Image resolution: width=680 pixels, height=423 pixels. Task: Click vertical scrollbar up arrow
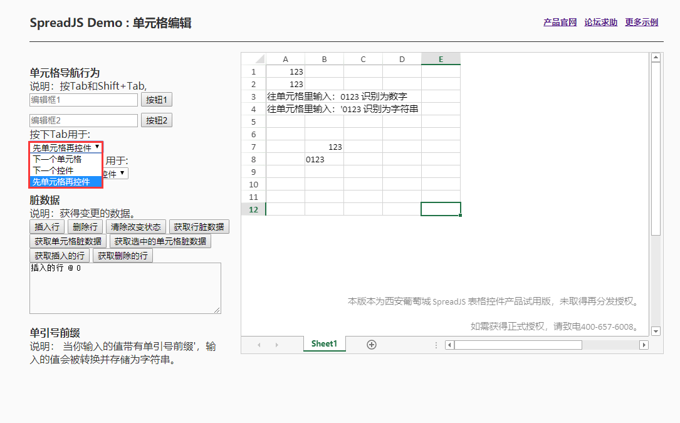coord(656,57)
